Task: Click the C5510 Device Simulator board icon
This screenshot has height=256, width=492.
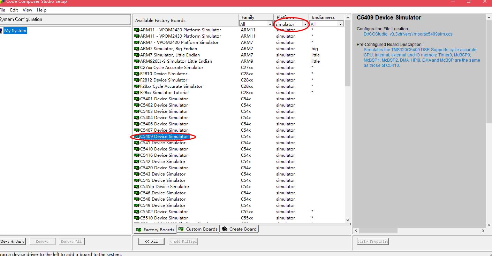Action: 136,218
